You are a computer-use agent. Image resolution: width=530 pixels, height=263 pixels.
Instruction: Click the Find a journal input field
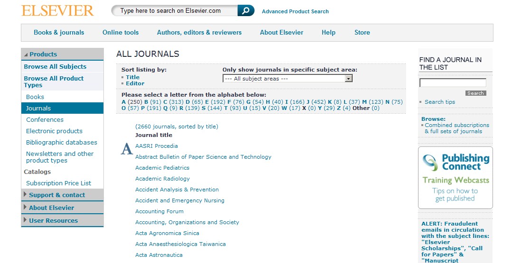pyautogui.click(x=453, y=83)
